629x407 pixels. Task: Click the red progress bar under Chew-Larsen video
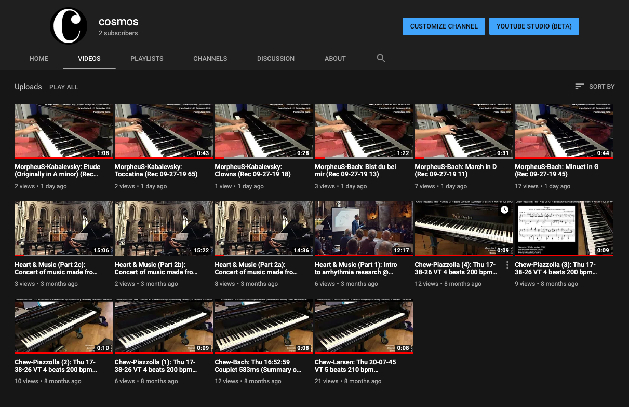click(x=363, y=353)
